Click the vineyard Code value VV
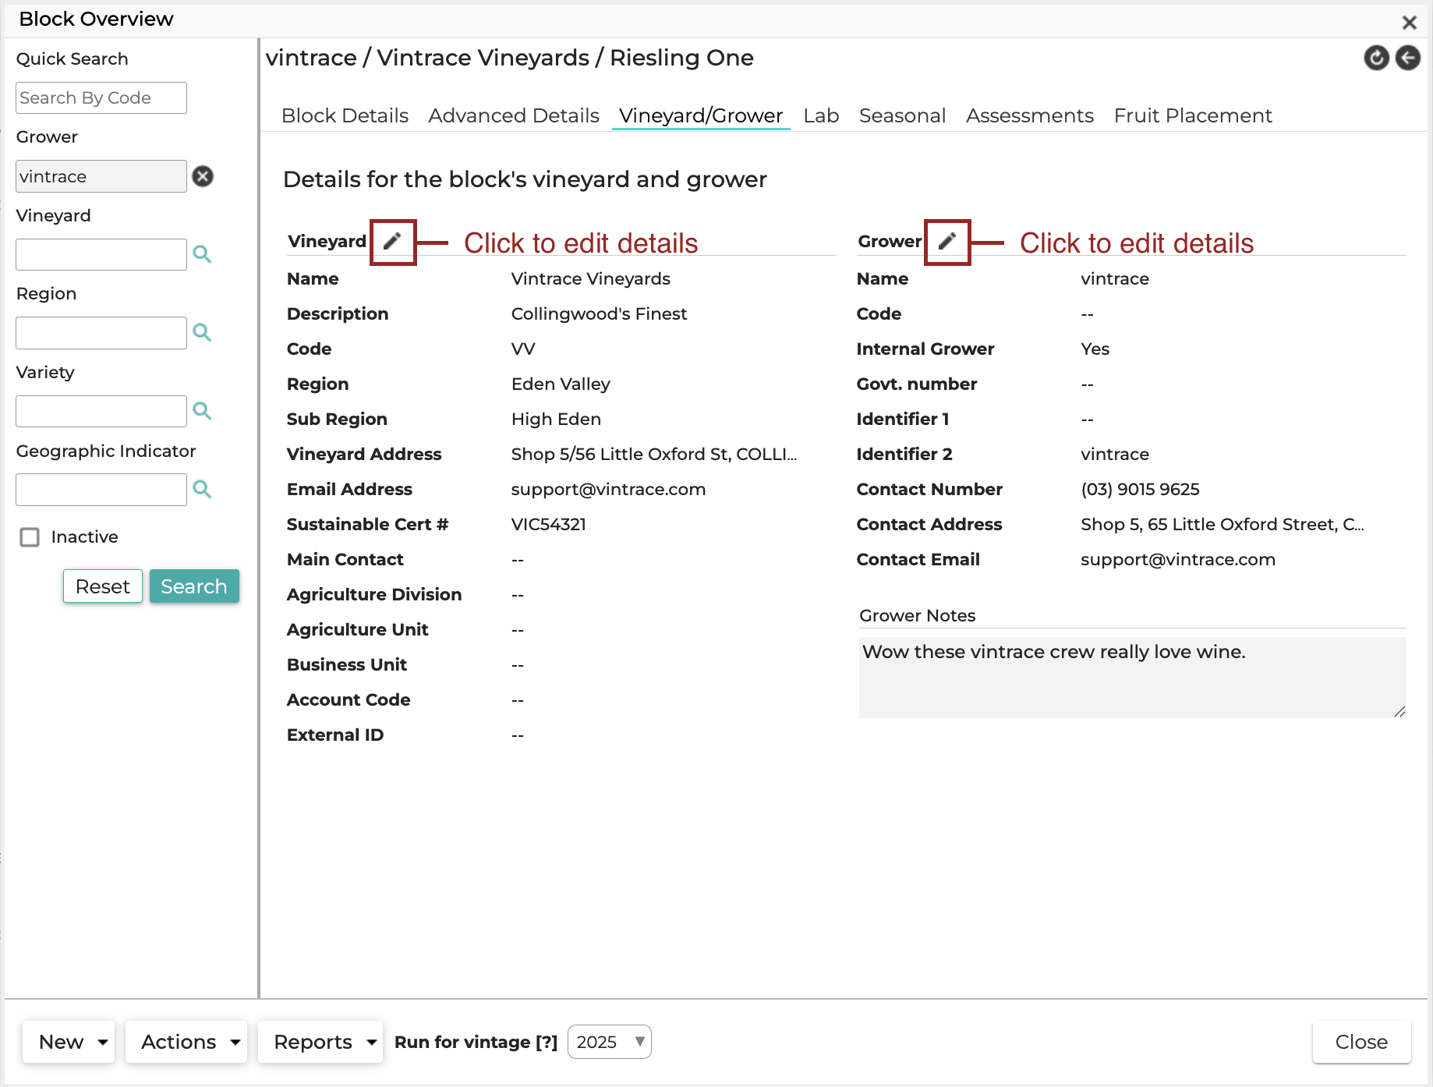Image resolution: width=1433 pixels, height=1087 pixels. (523, 349)
